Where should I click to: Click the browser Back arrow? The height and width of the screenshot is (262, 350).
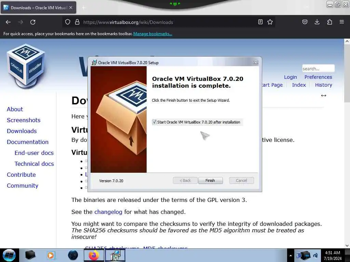click(x=8, y=22)
